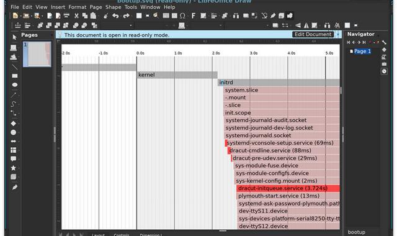This screenshot has width=397, height=236.
Task: Toggle the Properties wrench icon in sidebar
Action: coord(385,42)
